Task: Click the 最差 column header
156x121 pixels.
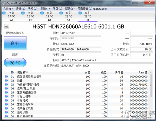Action: tap(99, 72)
